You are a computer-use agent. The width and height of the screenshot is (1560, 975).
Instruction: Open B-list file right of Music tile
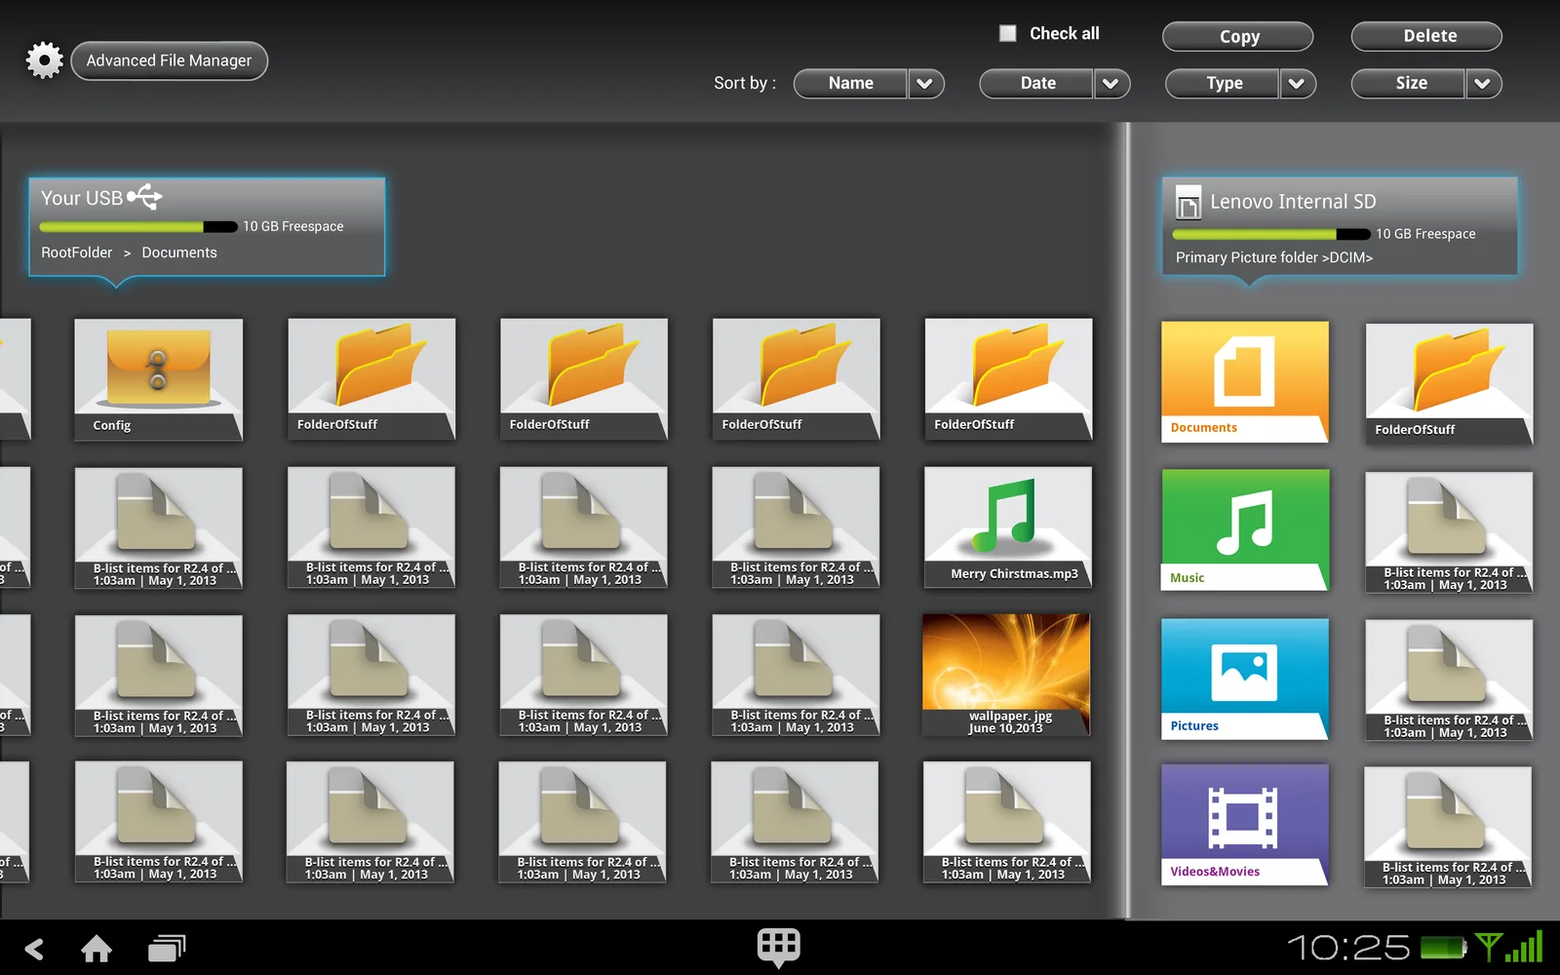(1449, 533)
